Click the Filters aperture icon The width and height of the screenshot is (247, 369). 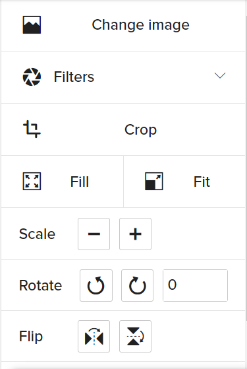32,77
